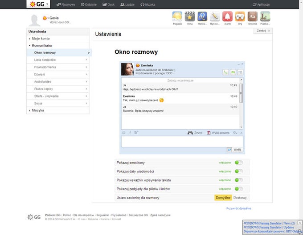
Task: Click the Zagraj gamepad icon
Action: pos(190,132)
